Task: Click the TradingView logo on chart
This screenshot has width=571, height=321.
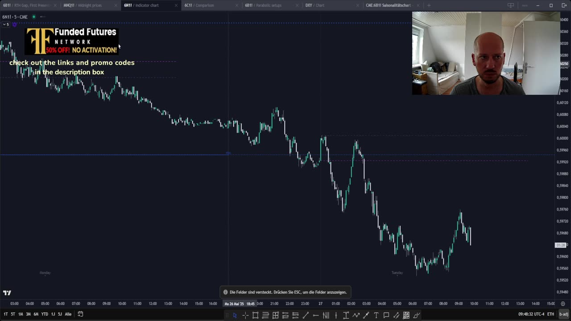Action: pos(7,293)
